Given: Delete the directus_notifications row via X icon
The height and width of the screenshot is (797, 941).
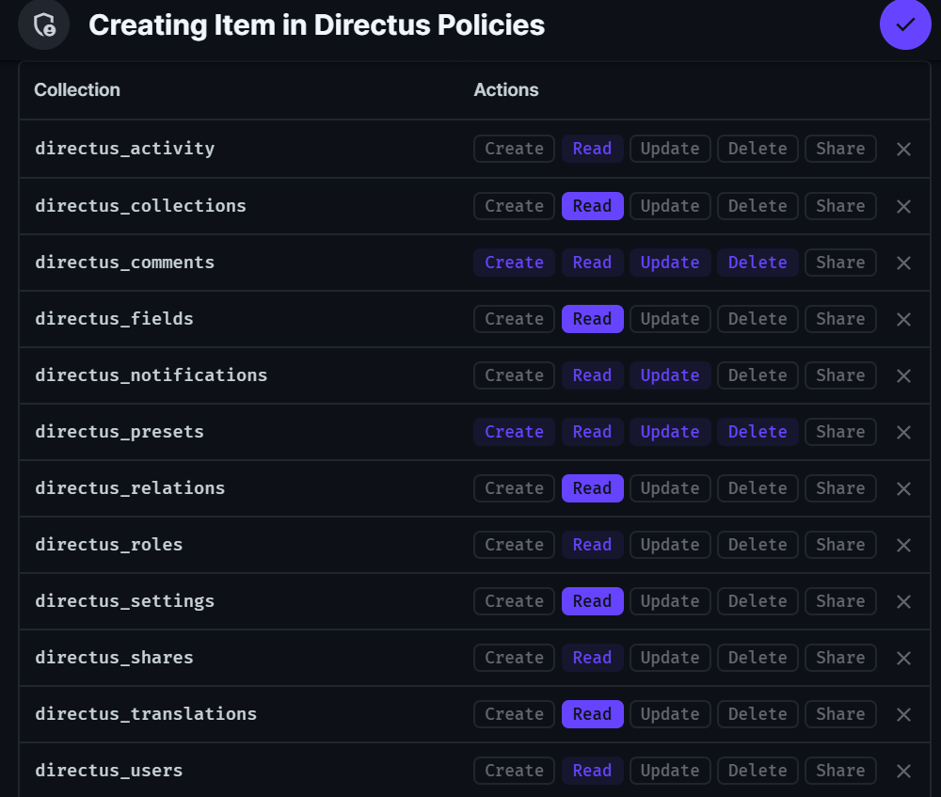Looking at the screenshot, I should tap(903, 375).
